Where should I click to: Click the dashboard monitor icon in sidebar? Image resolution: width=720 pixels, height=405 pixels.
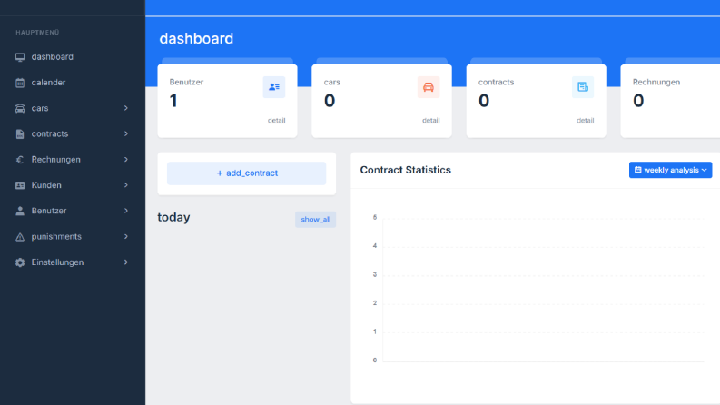pos(20,57)
